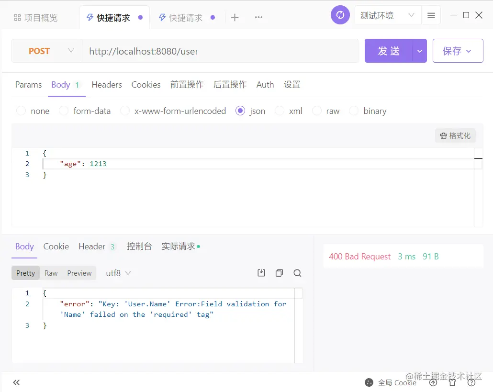Click the upload arrow icon in status bar
The height and width of the screenshot is (392, 493).
[x=433, y=382]
